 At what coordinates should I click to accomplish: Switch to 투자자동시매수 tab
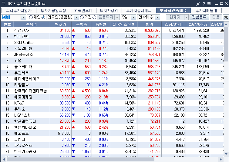click(x=139, y=11)
